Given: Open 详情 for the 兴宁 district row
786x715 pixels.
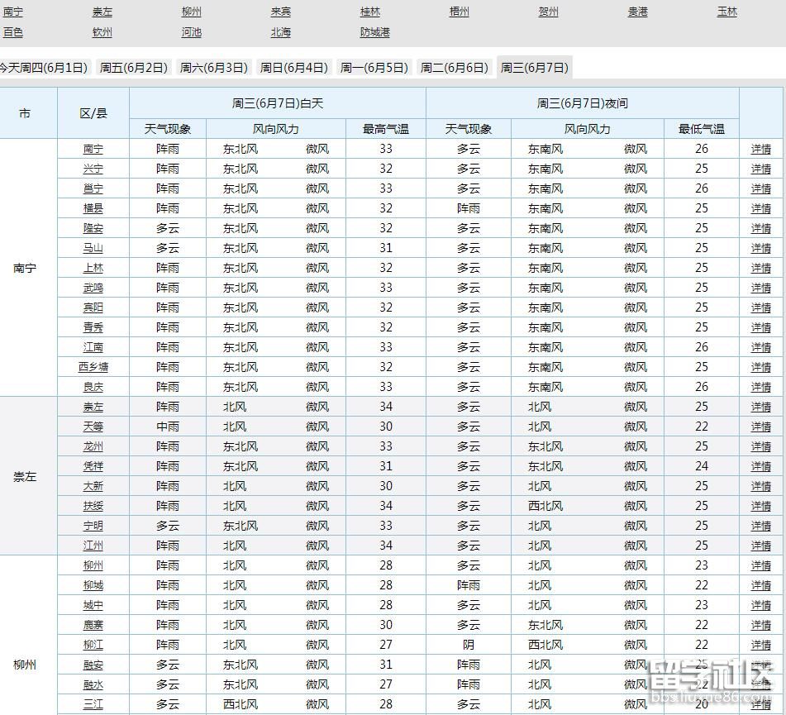Looking at the screenshot, I should pyautogui.click(x=760, y=169).
